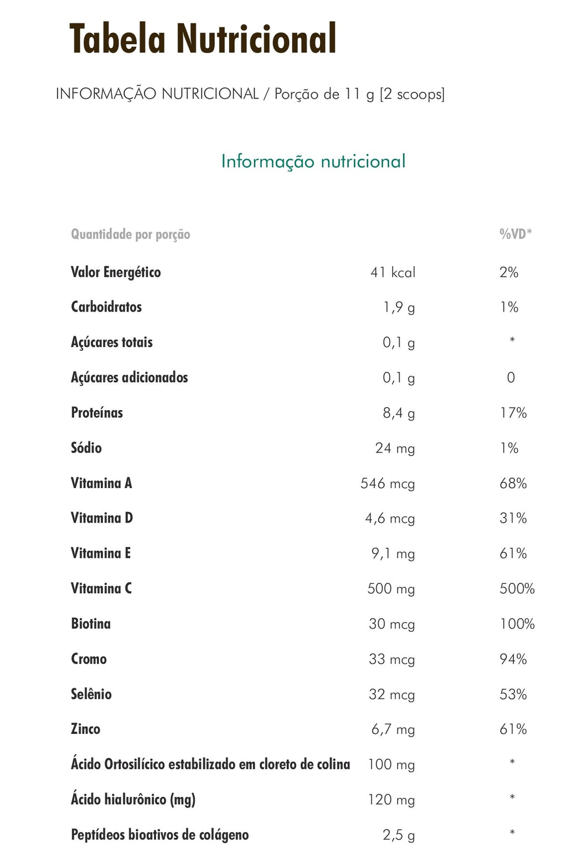This screenshot has height=860, width=567.
Task: Click the Sódio row label
Action: [x=86, y=447]
